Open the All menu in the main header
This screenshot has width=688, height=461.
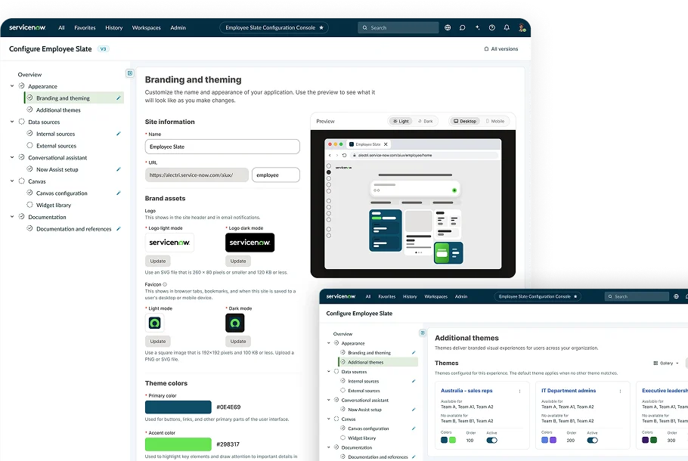[61, 28]
